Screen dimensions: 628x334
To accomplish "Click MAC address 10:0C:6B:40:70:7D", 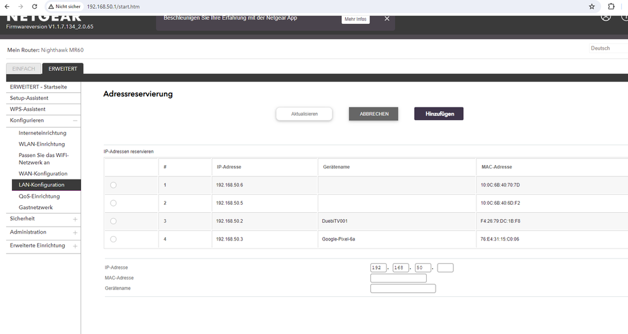I will click(x=500, y=185).
